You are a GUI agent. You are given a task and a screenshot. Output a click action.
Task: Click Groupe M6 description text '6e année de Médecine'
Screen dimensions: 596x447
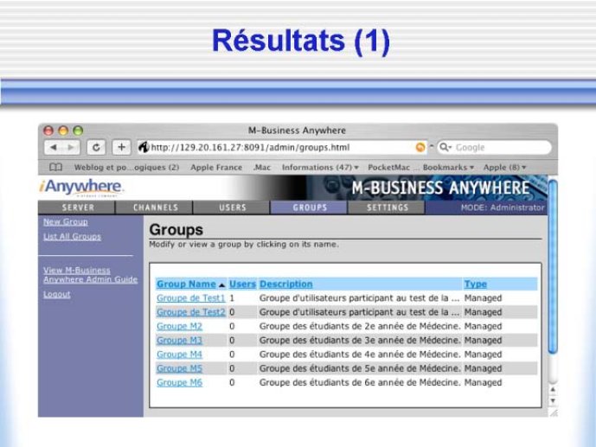(x=413, y=382)
